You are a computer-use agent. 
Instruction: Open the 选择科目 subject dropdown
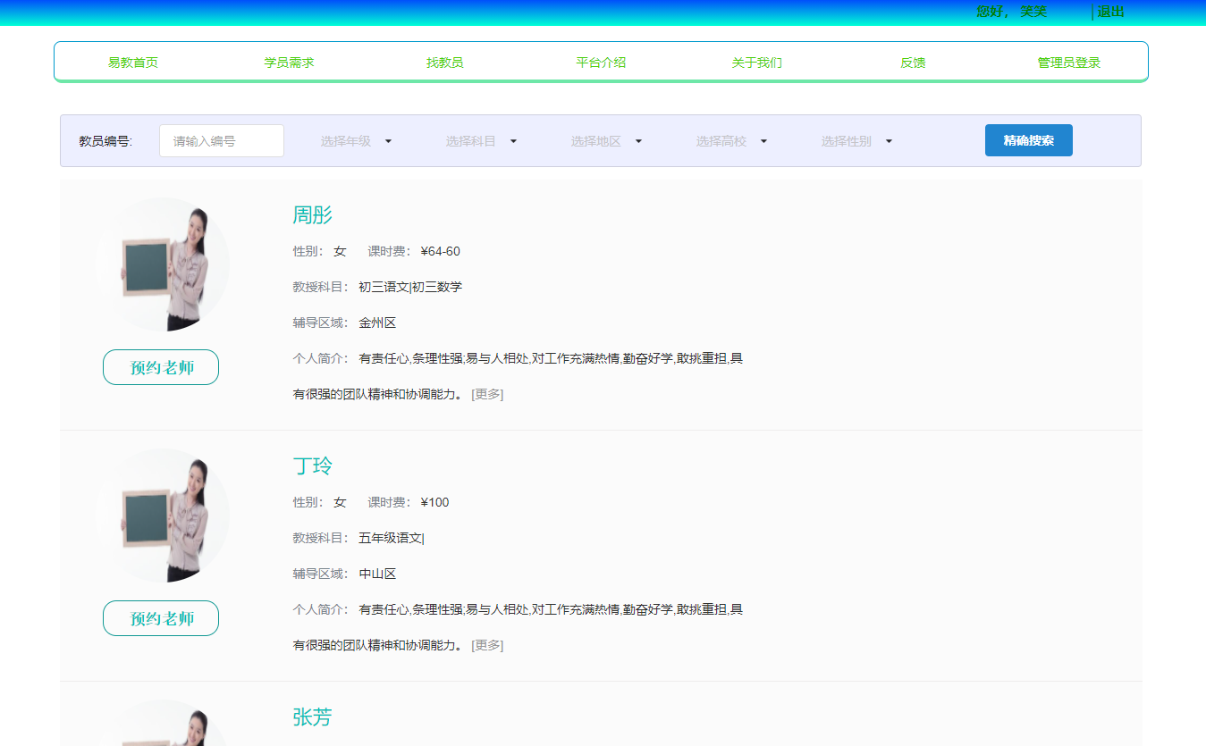tap(479, 140)
